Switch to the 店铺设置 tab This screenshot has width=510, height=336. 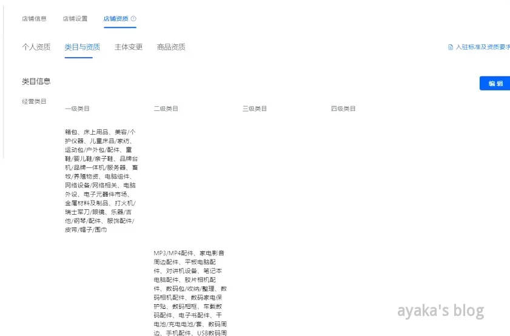pyautogui.click(x=75, y=19)
